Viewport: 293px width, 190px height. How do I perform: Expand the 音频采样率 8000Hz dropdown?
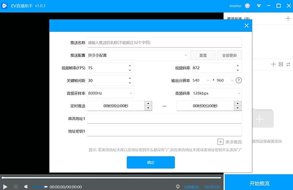pos(111,93)
